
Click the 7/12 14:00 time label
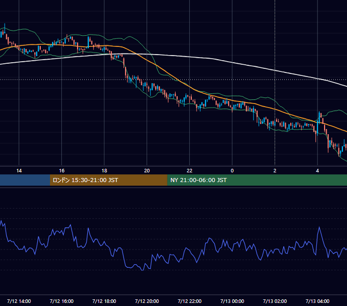[19, 301]
